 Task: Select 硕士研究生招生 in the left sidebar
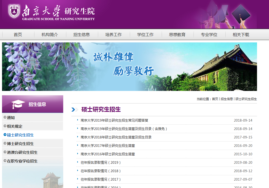[x=20, y=135]
